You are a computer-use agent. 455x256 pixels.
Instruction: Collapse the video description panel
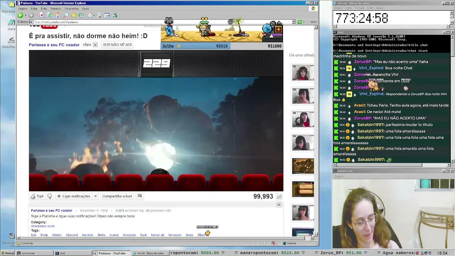(279, 205)
